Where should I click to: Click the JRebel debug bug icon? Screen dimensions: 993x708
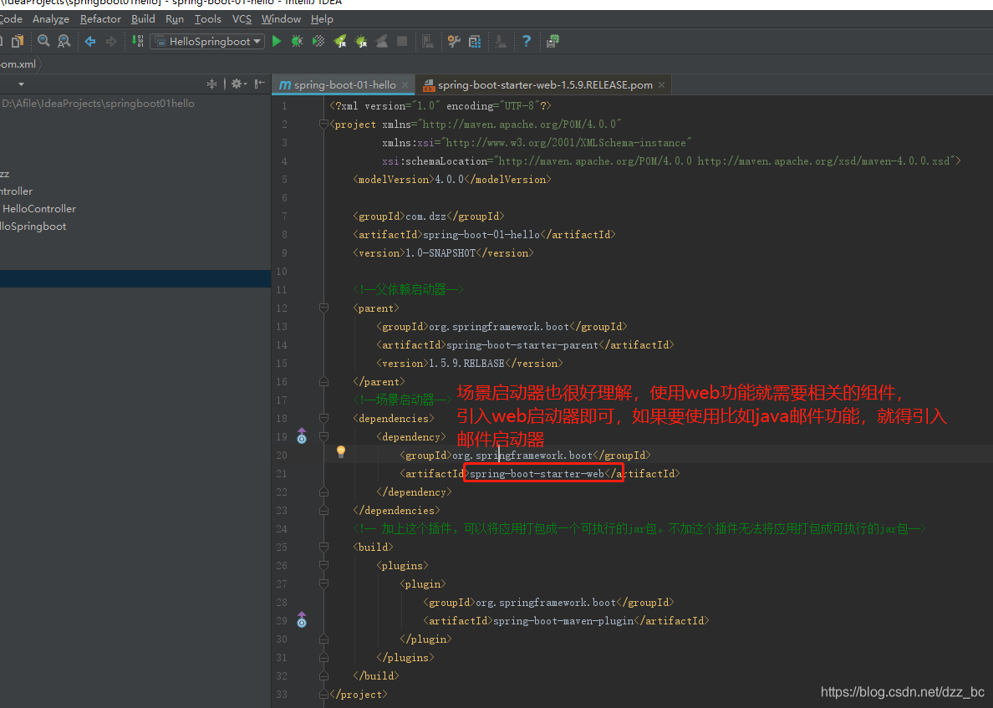[361, 41]
